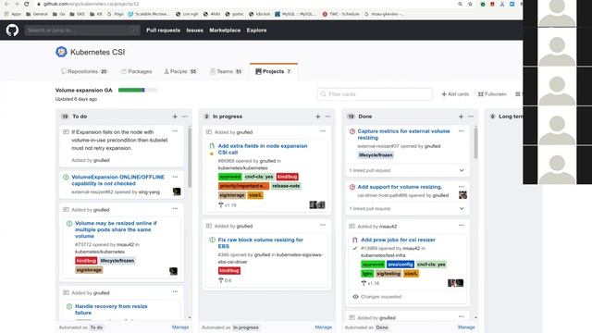Click the red kind/bug label on EBS card
Viewport: 592px width, 333px height.
pos(229,271)
